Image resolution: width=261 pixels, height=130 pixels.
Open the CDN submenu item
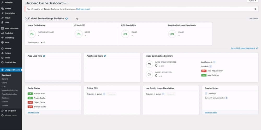pos(3,87)
